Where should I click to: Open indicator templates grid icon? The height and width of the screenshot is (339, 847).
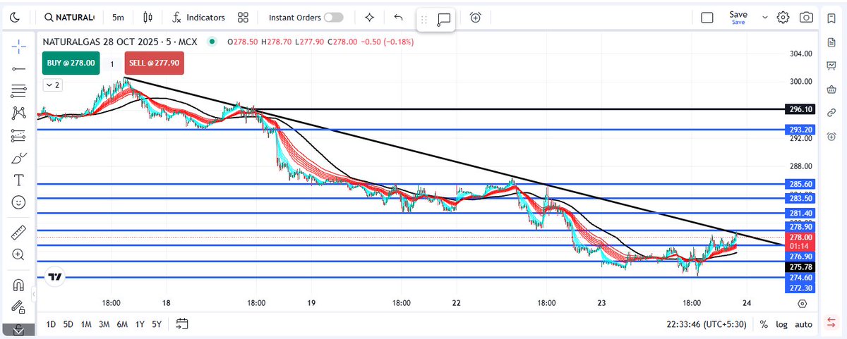pyautogui.click(x=244, y=17)
